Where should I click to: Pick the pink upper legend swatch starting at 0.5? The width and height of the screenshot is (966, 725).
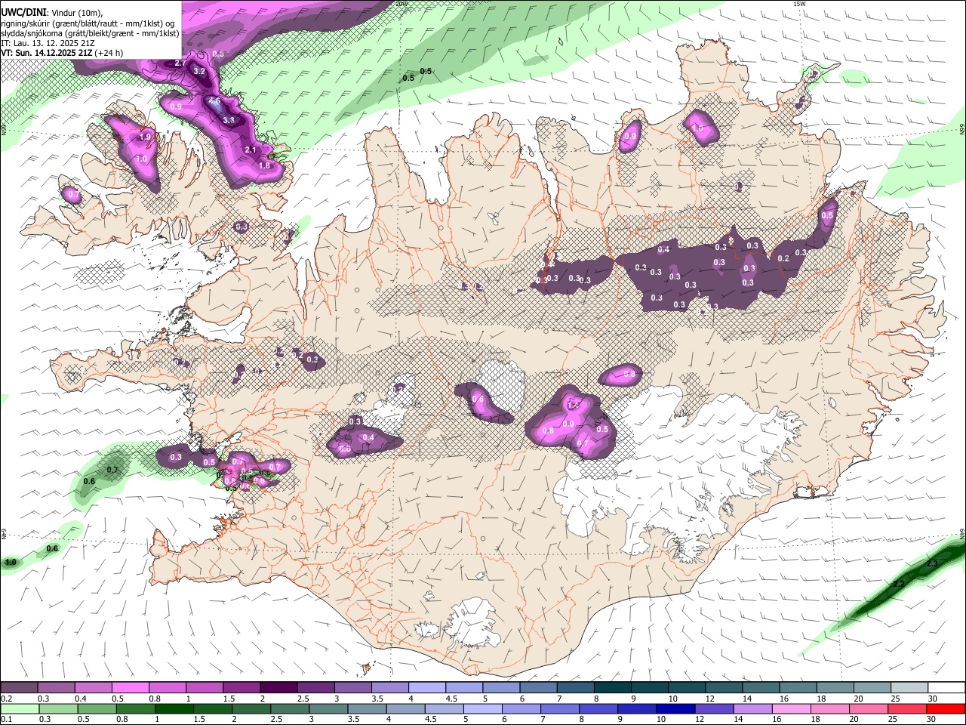pyautogui.click(x=130, y=687)
